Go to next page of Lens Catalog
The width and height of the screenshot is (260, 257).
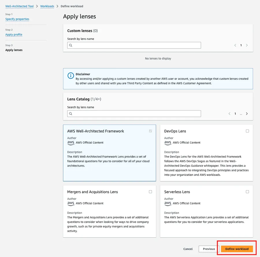(247, 114)
